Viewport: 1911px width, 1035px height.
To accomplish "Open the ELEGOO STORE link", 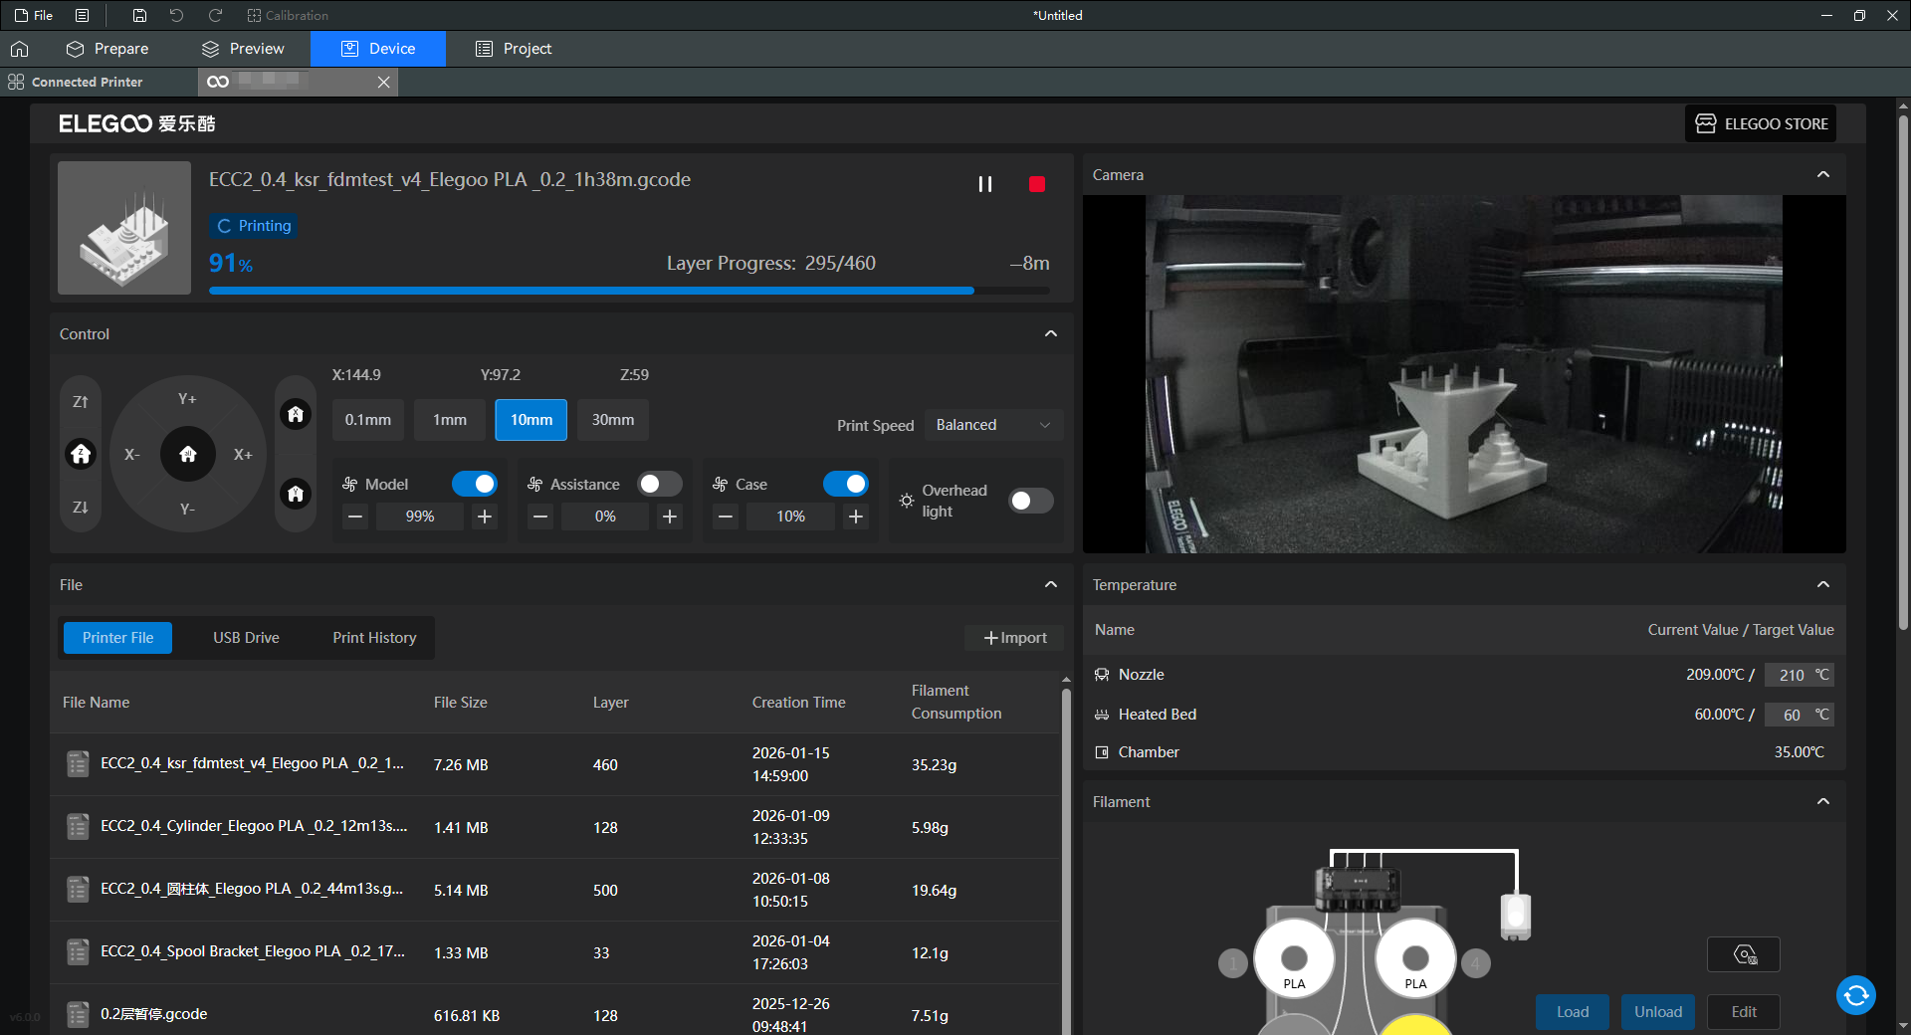I will pos(1761,123).
